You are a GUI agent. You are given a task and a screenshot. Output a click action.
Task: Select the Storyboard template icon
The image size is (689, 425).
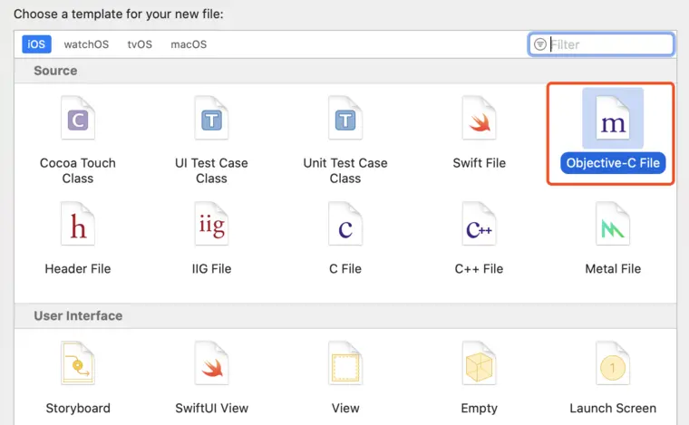78,364
